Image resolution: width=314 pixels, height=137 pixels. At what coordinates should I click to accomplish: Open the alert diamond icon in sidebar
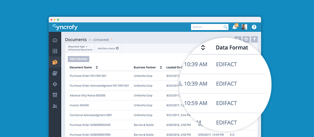[55, 84]
